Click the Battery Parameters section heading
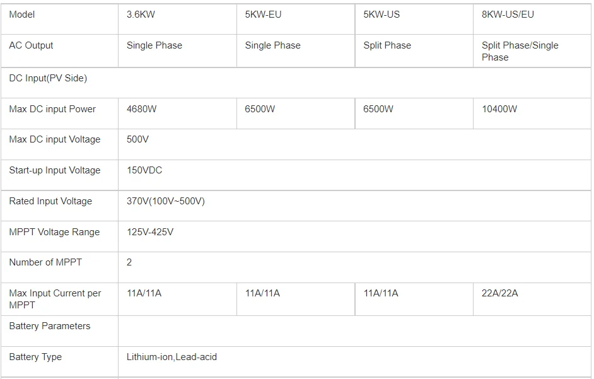 [x=50, y=326]
